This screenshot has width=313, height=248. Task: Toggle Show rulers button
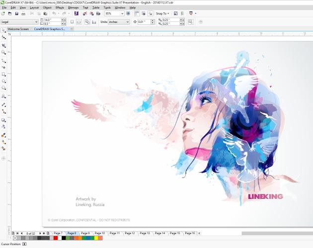pyautogui.click(x=137, y=13)
